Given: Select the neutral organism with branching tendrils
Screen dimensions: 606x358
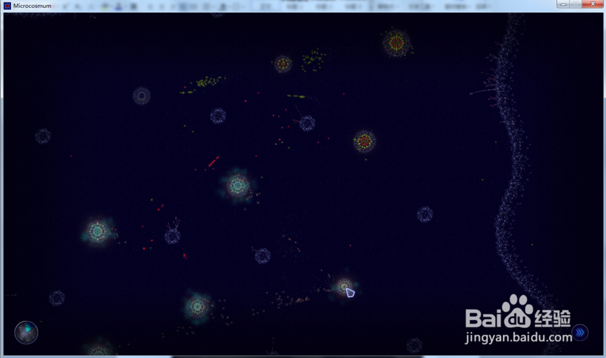Looking at the screenshot, I should click(x=172, y=236).
